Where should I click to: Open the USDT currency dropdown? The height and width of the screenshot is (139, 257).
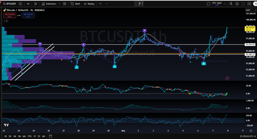(250, 10)
